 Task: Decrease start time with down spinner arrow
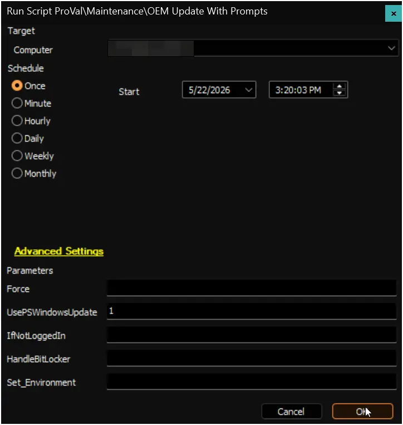340,93
